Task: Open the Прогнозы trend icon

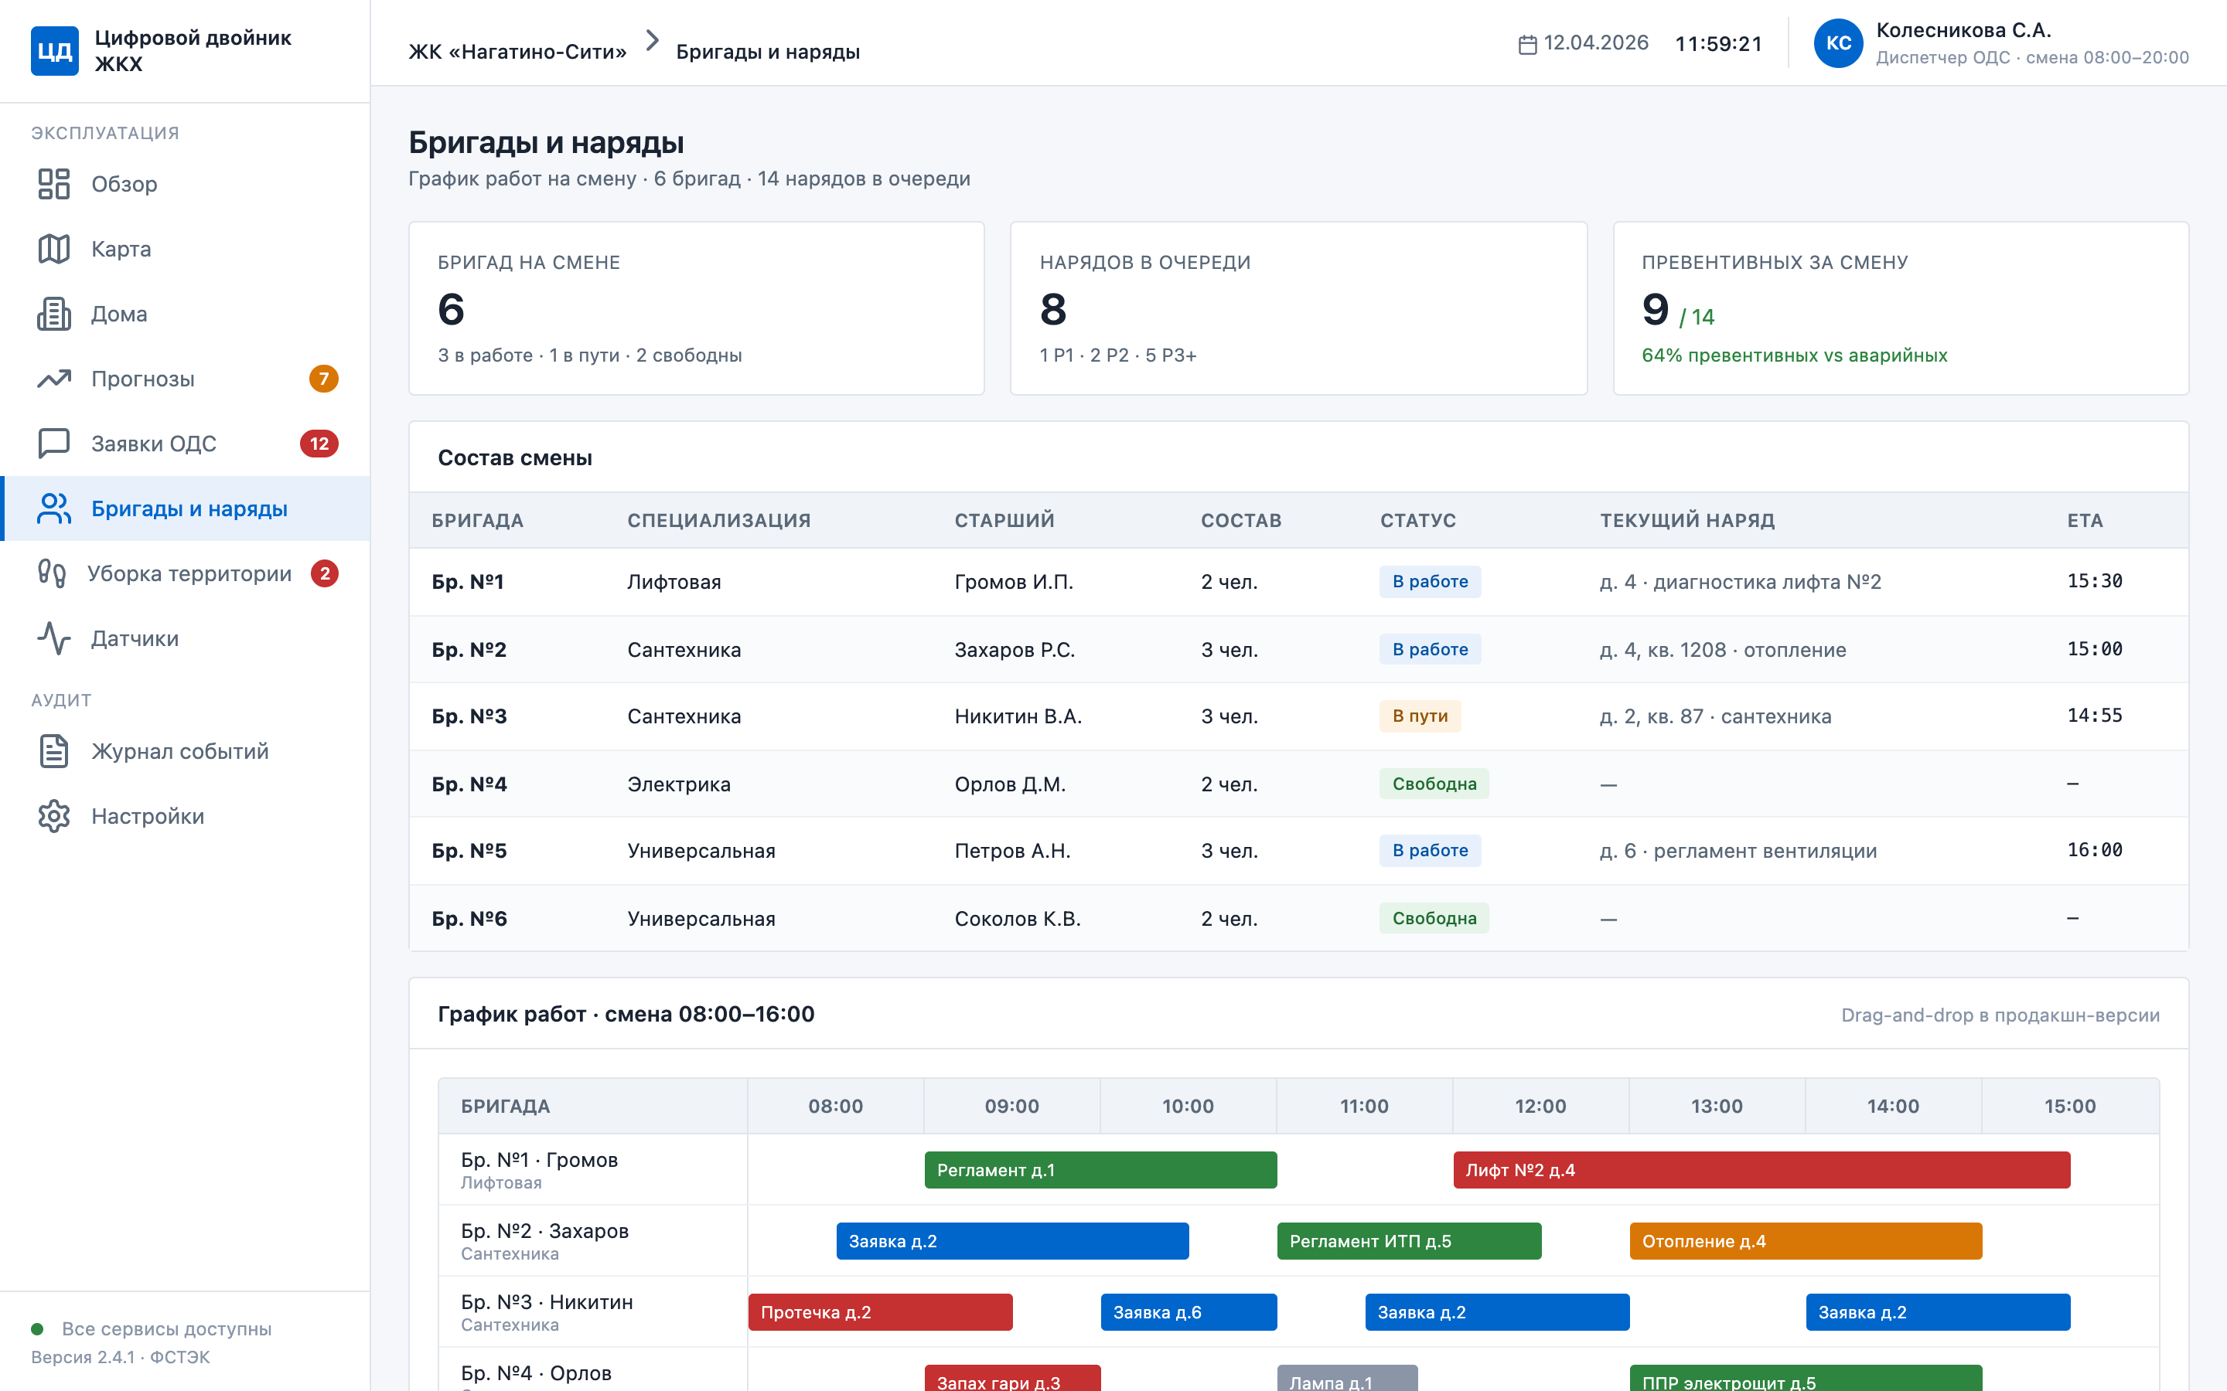Action: 53,379
